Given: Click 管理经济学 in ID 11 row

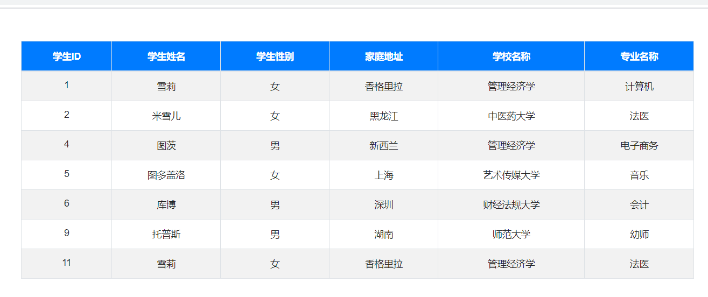Looking at the screenshot, I should [x=511, y=264].
